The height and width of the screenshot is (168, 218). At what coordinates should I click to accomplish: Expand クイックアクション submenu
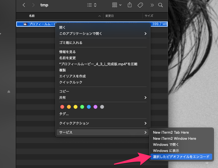click(x=103, y=123)
